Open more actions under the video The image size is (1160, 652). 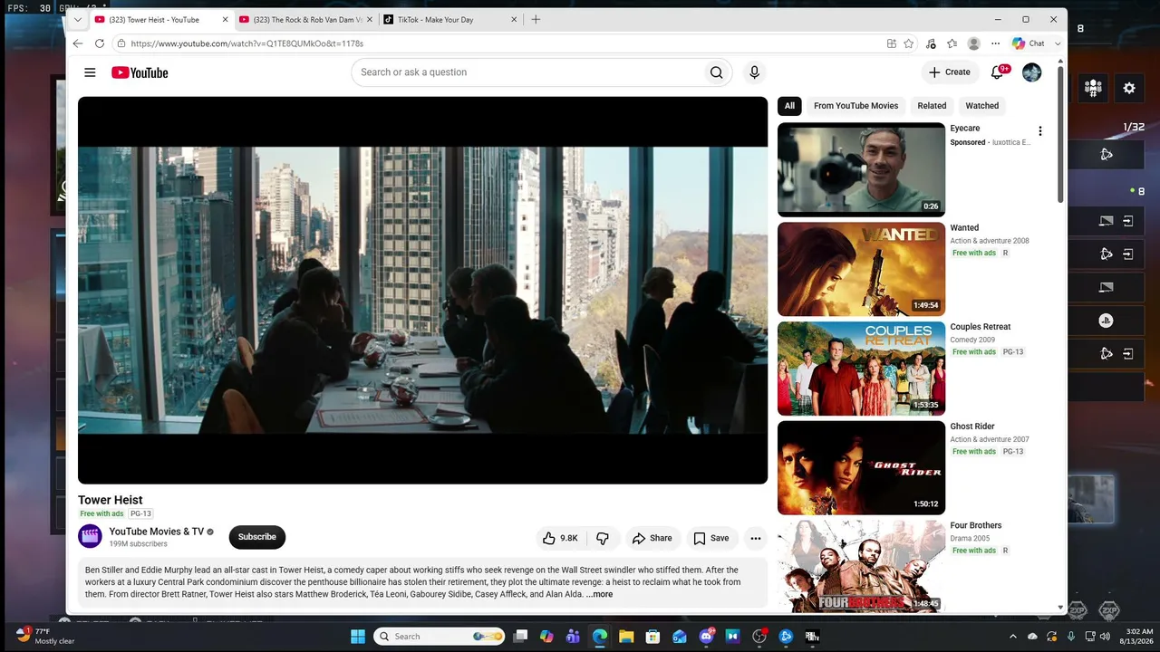pyautogui.click(x=755, y=538)
